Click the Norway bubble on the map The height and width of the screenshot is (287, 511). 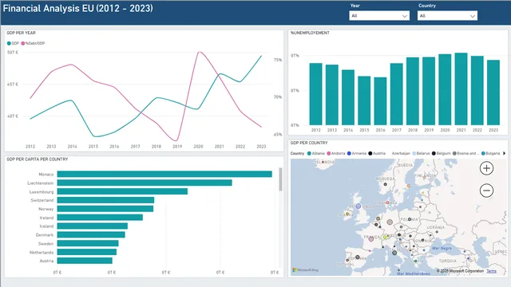(385, 184)
